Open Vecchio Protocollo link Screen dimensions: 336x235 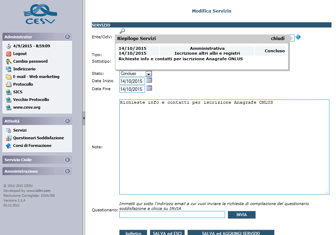coord(31,100)
